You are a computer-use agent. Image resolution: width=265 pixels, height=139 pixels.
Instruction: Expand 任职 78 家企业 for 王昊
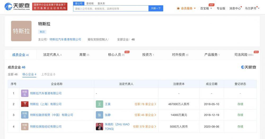(145, 104)
